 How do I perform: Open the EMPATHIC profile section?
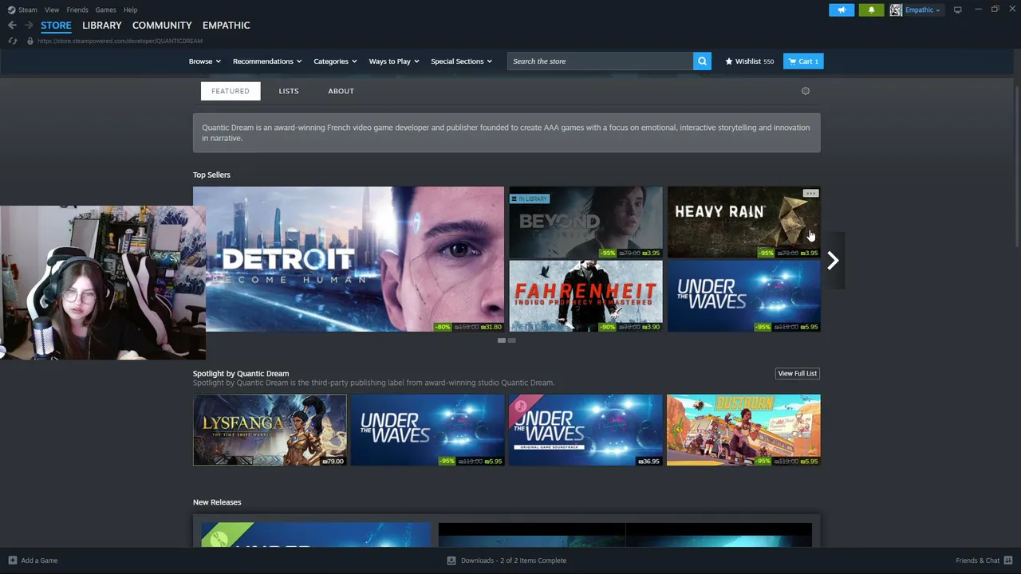point(226,26)
